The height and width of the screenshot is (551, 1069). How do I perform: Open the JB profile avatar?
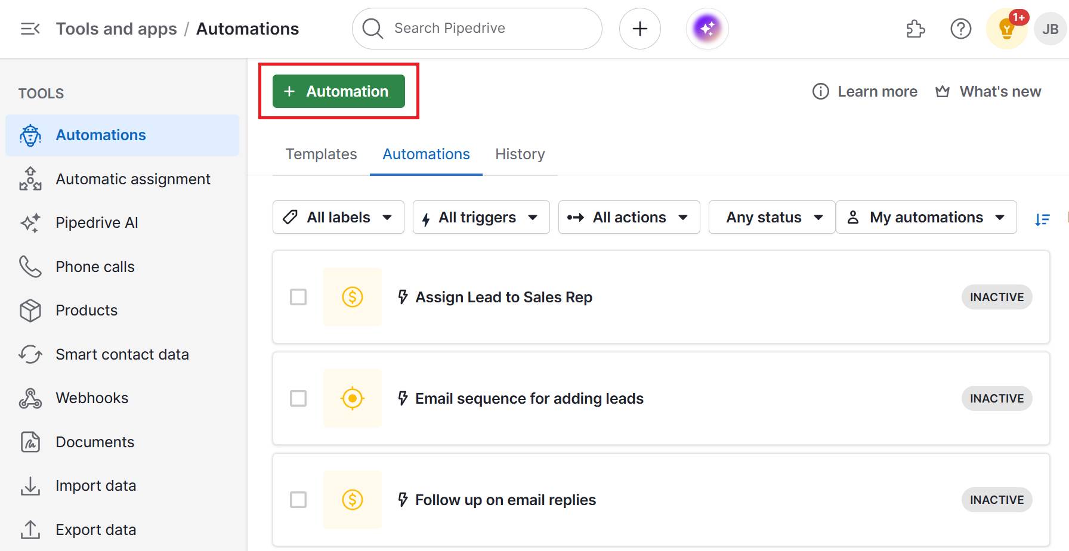[x=1049, y=28]
